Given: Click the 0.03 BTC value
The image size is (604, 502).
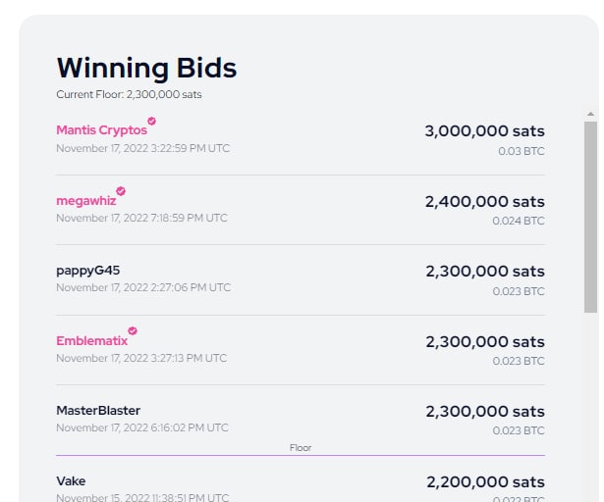Looking at the screenshot, I should pyautogui.click(x=522, y=151).
